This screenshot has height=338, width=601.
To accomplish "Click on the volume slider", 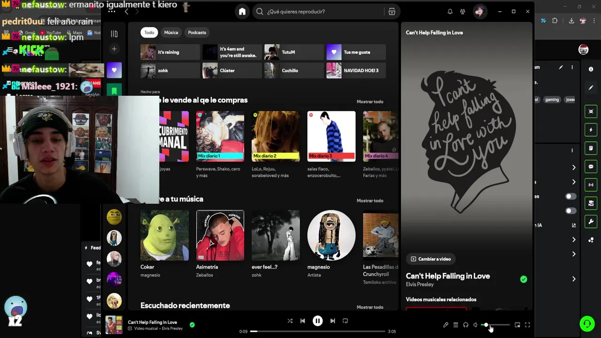I will tap(496, 325).
